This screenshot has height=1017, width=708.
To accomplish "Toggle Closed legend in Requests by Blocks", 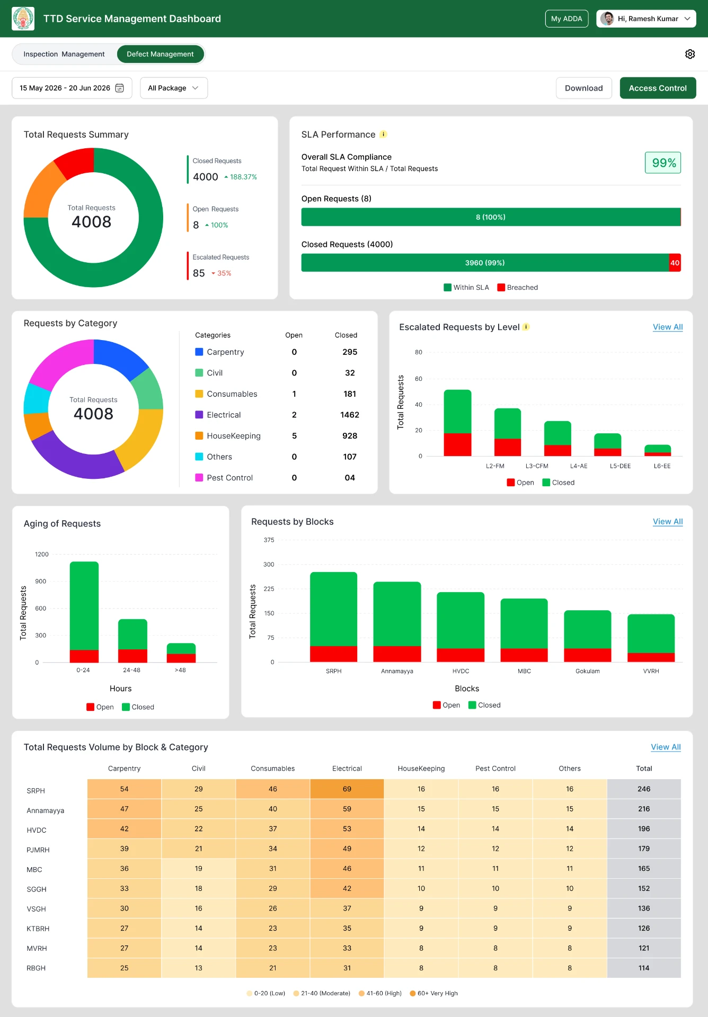I will [x=484, y=705].
